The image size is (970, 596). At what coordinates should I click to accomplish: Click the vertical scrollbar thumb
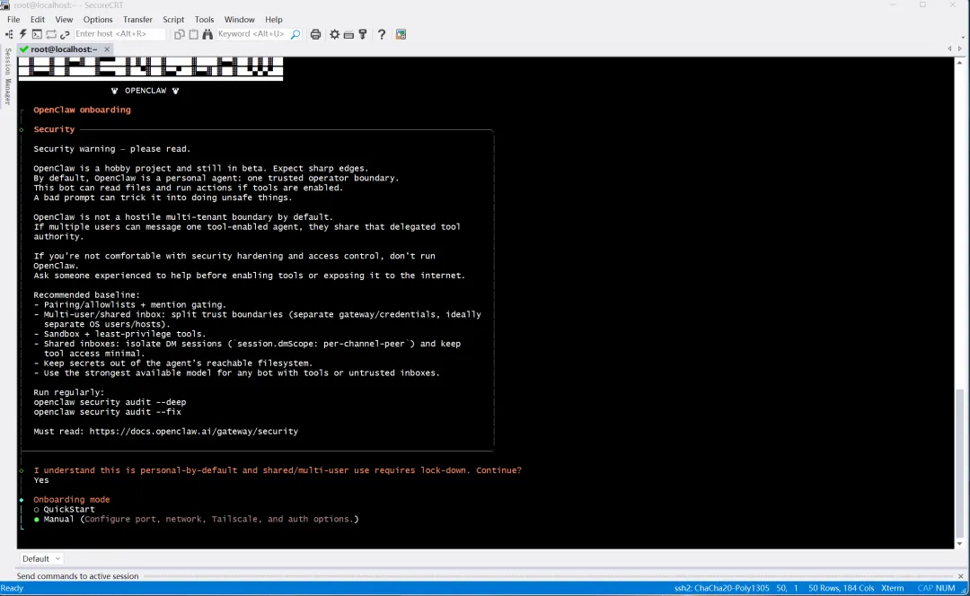(959, 462)
